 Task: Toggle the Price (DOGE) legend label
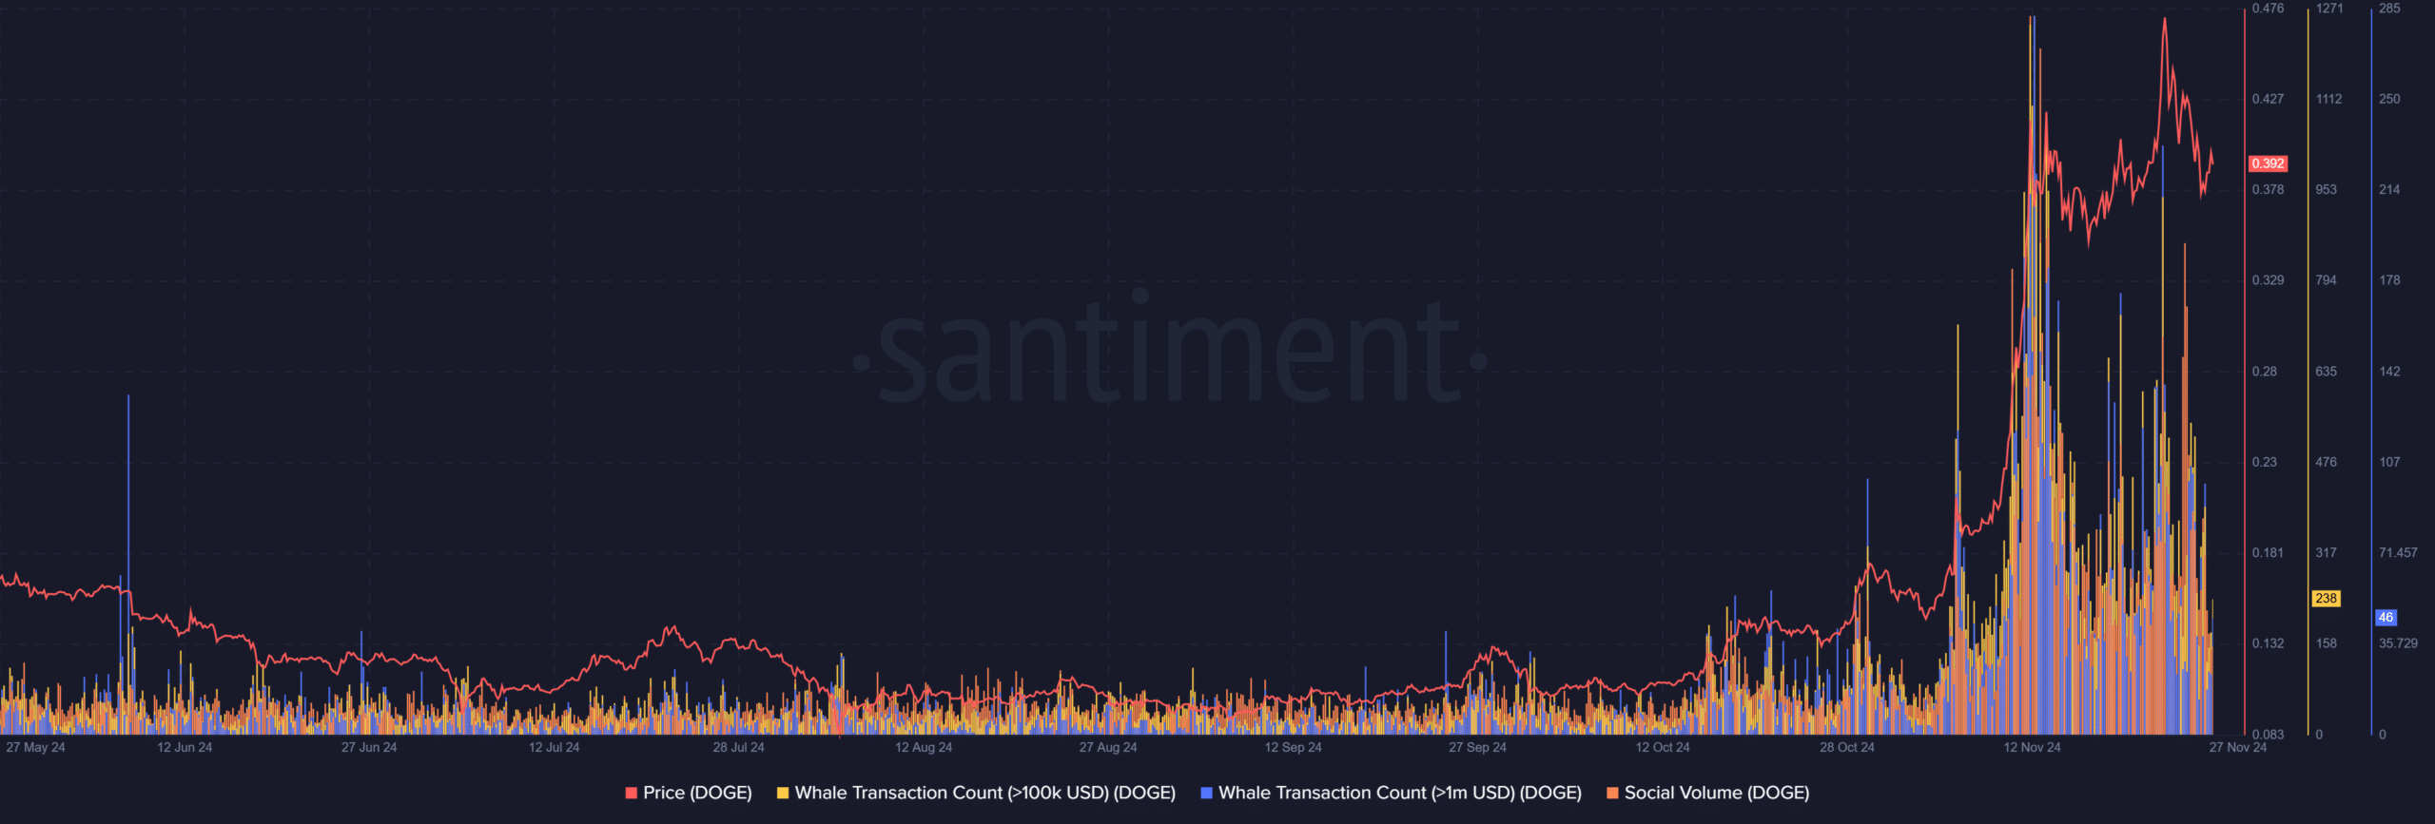[697, 793]
